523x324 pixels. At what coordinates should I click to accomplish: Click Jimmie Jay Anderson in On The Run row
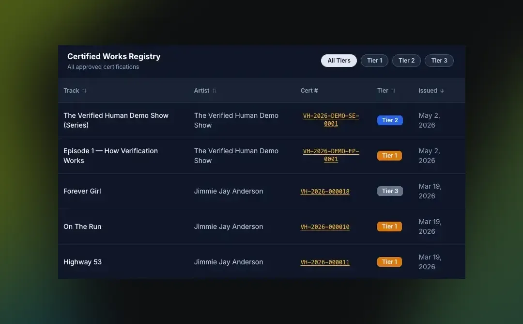229,227
